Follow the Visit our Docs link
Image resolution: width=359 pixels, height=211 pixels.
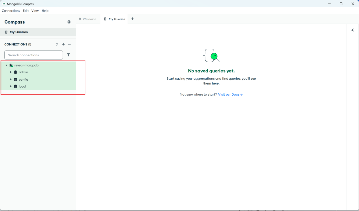[x=230, y=94]
